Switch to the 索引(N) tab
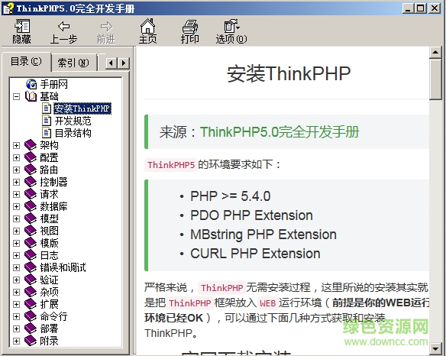This screenshot has height=356, width=446. pos(73,63)
